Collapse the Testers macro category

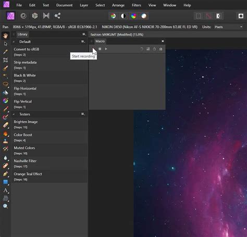(14, 114)
